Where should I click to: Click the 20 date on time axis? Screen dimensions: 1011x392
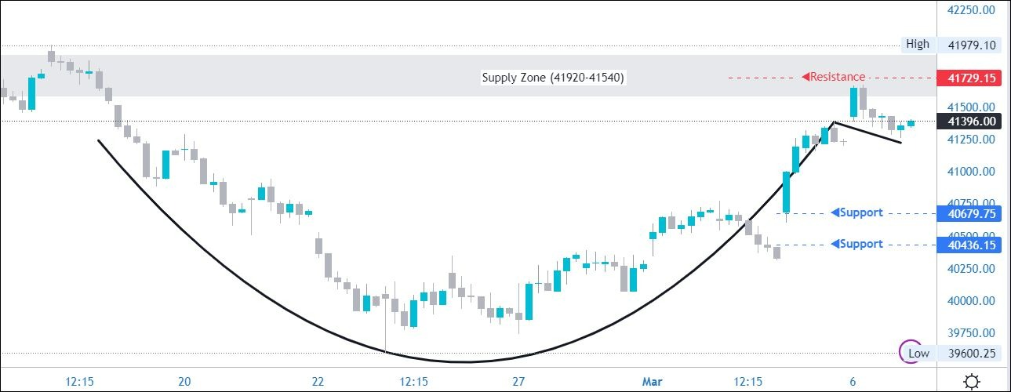coord(184,382)
